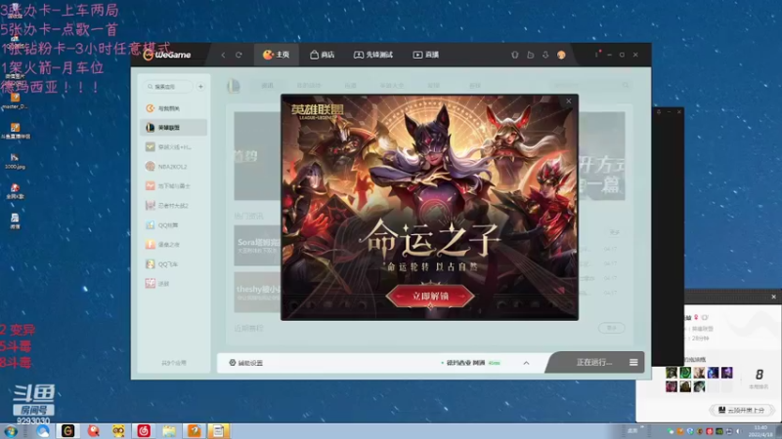Open the user avatar in WeGame title bar
This screenshot has width=782, height=439.
pyautogui.click(x=561, y=55)
